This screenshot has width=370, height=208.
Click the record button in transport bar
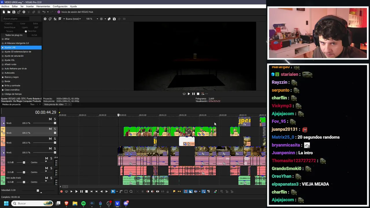(61, 192)
